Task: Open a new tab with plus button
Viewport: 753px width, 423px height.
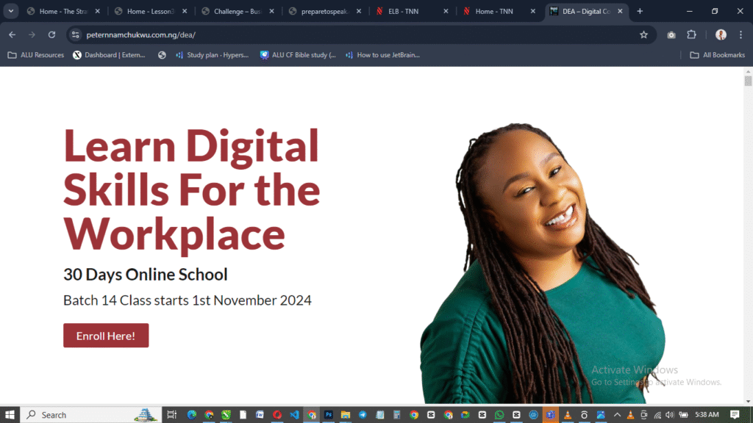Action: [x=640, y=11]
